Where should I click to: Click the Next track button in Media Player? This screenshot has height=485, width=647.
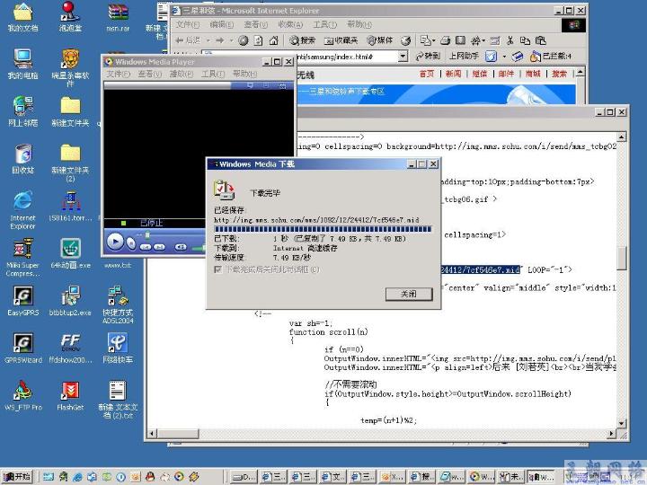160,247
